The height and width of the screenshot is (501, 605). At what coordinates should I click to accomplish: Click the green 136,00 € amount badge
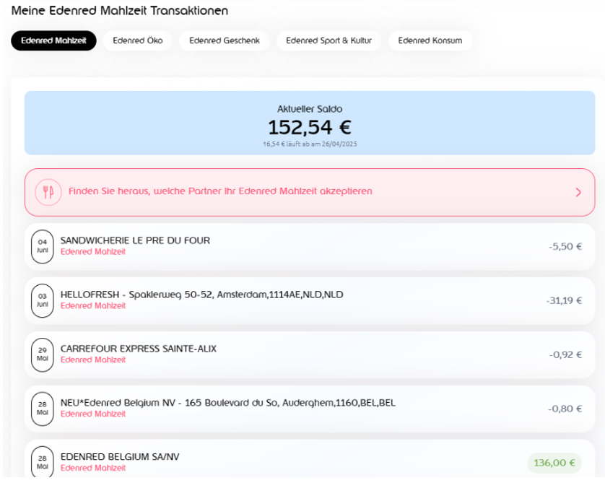554,463
